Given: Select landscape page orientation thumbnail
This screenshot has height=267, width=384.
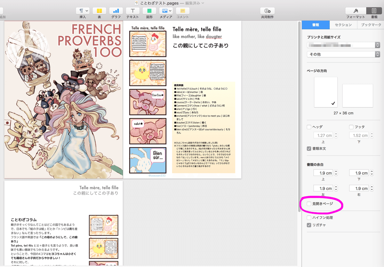Looking at the screenshot, I should (358, 96).
